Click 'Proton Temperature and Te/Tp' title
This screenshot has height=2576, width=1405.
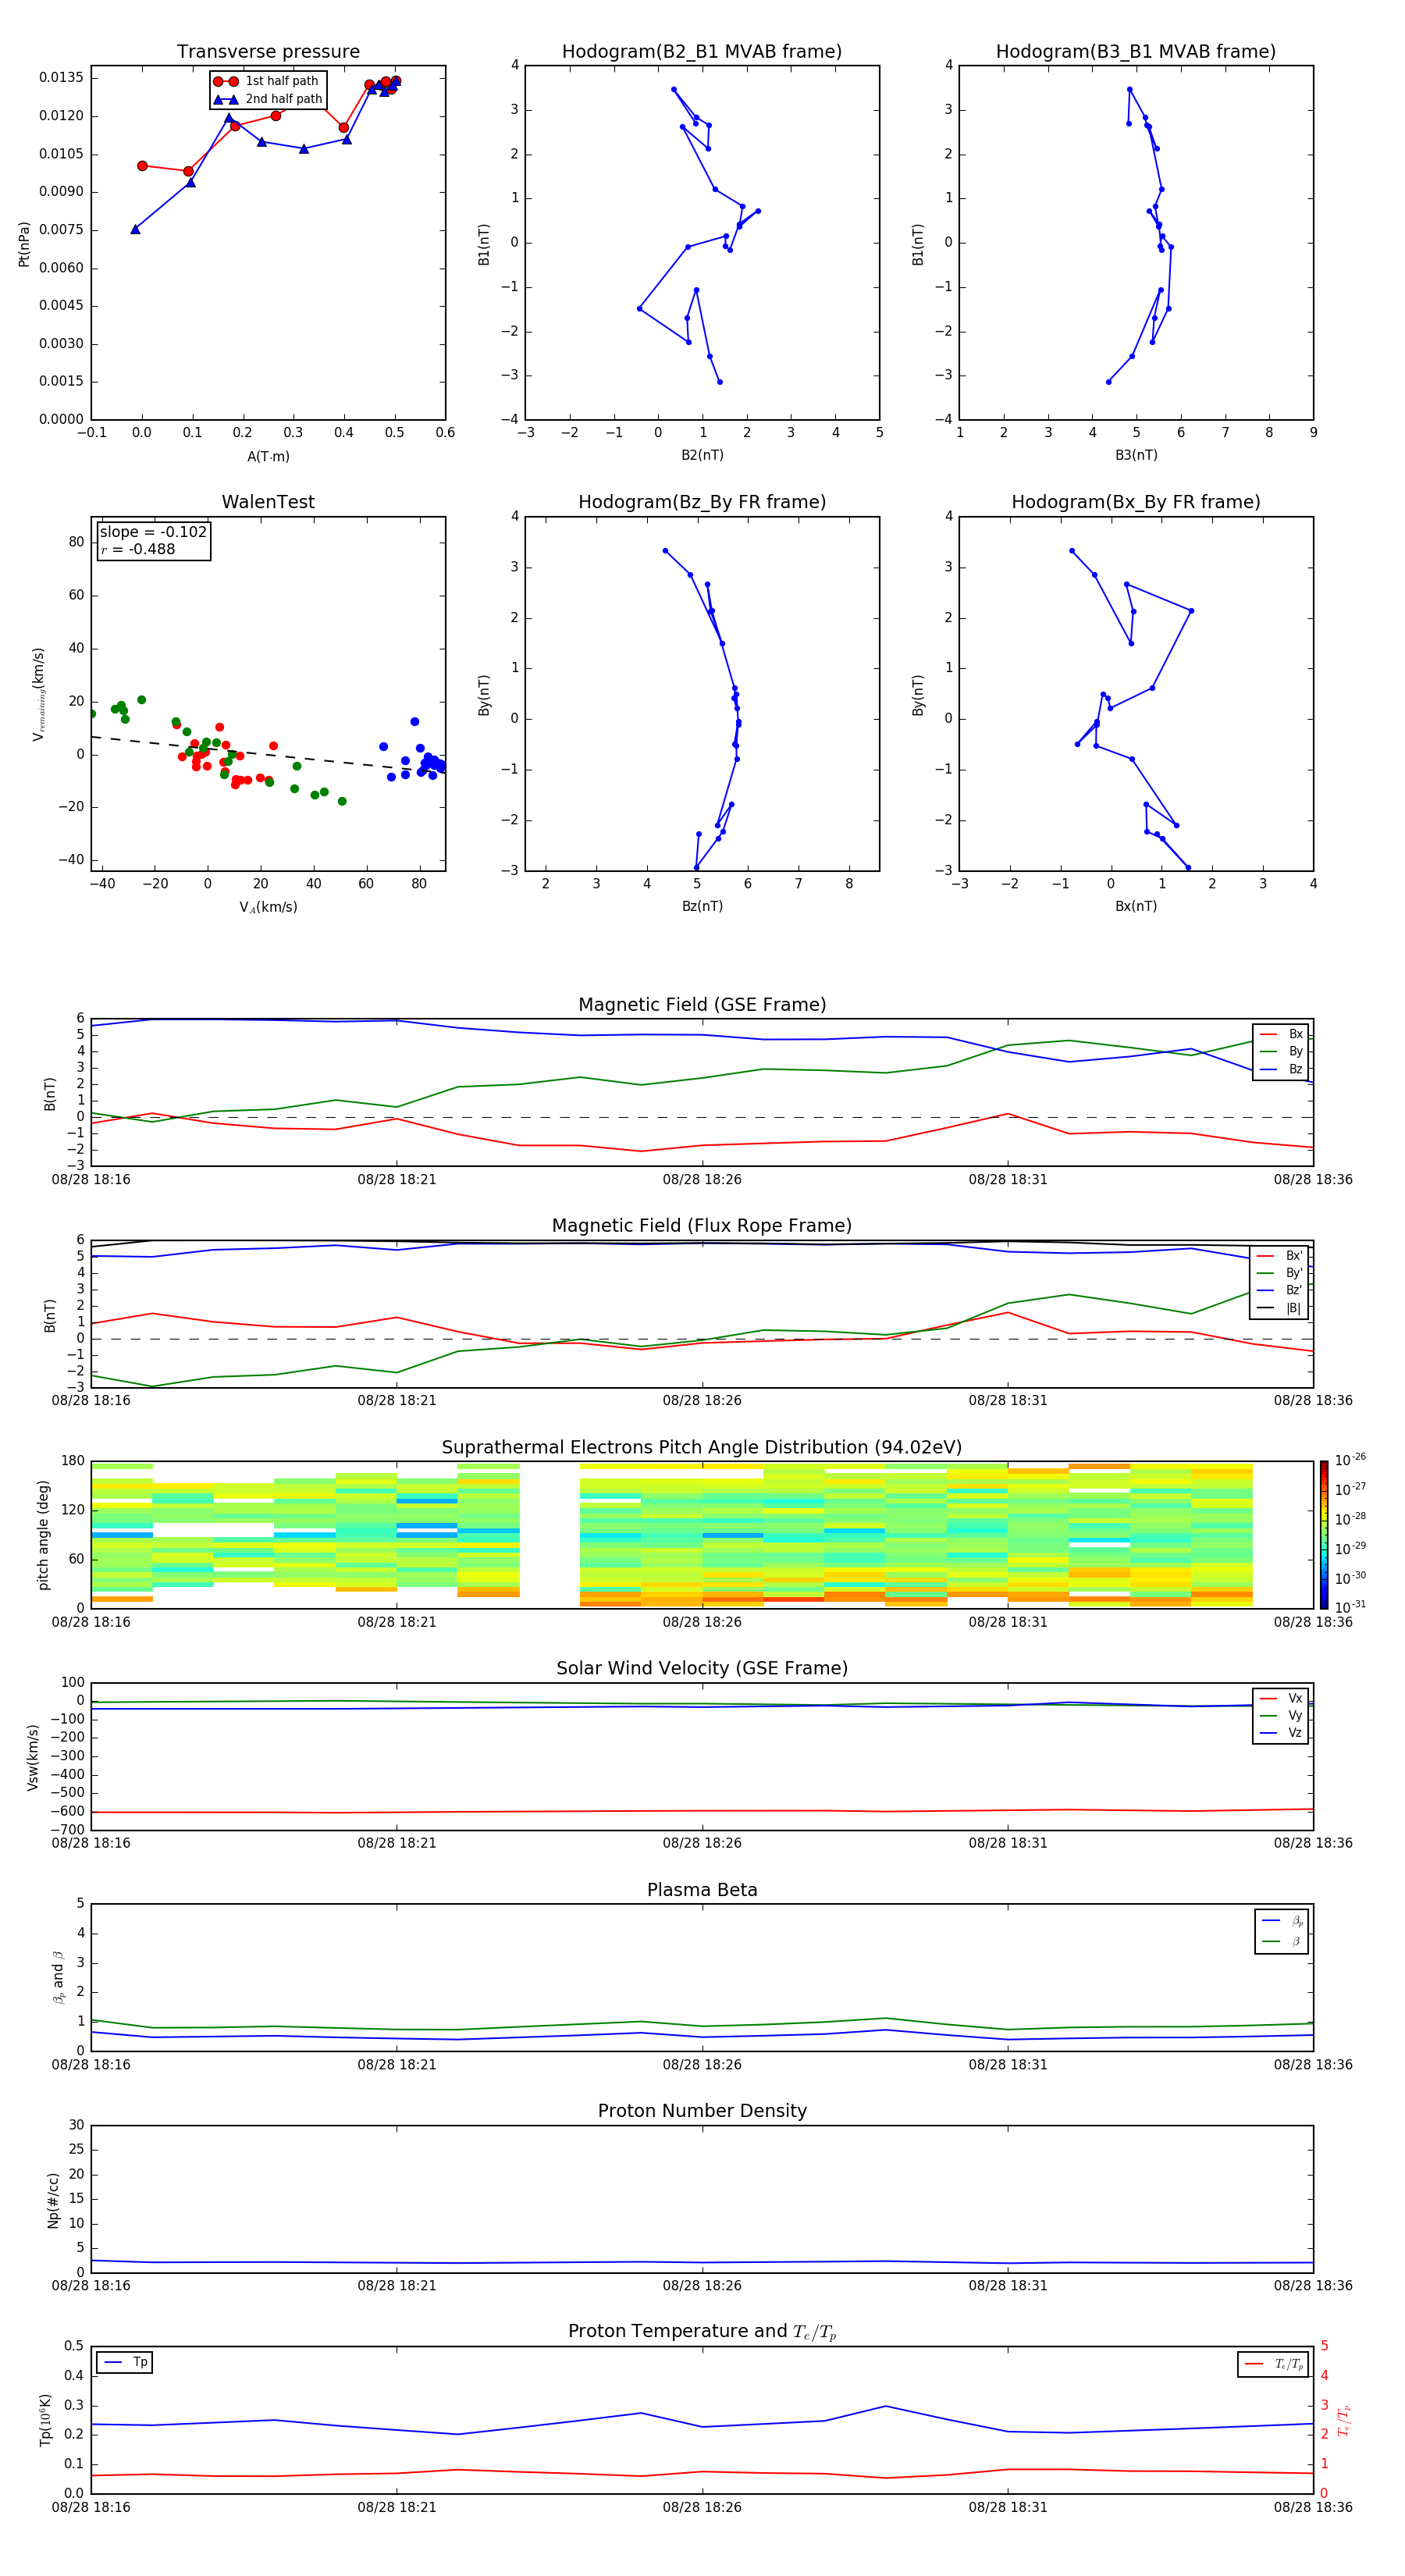(702, 2332)
